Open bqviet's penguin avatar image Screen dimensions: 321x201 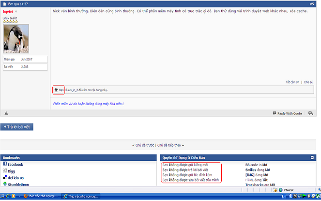click(16, 39)
